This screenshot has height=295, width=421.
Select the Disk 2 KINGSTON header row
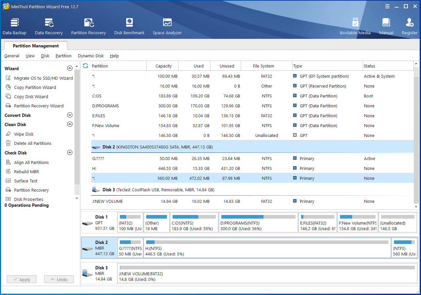click(252, 147)
